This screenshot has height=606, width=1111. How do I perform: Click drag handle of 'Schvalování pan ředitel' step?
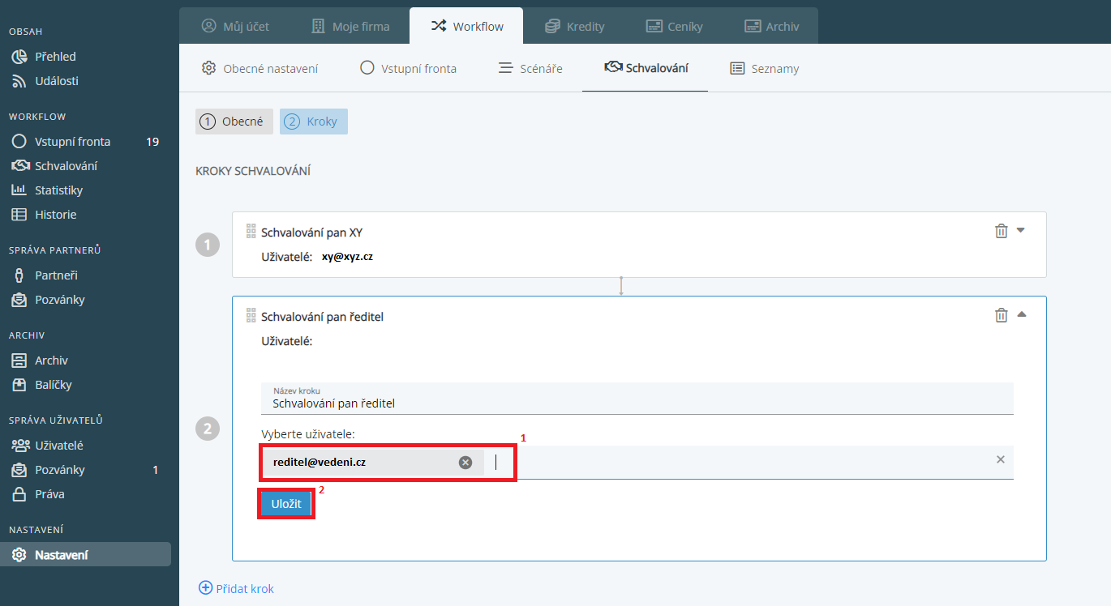coord(251,316)
